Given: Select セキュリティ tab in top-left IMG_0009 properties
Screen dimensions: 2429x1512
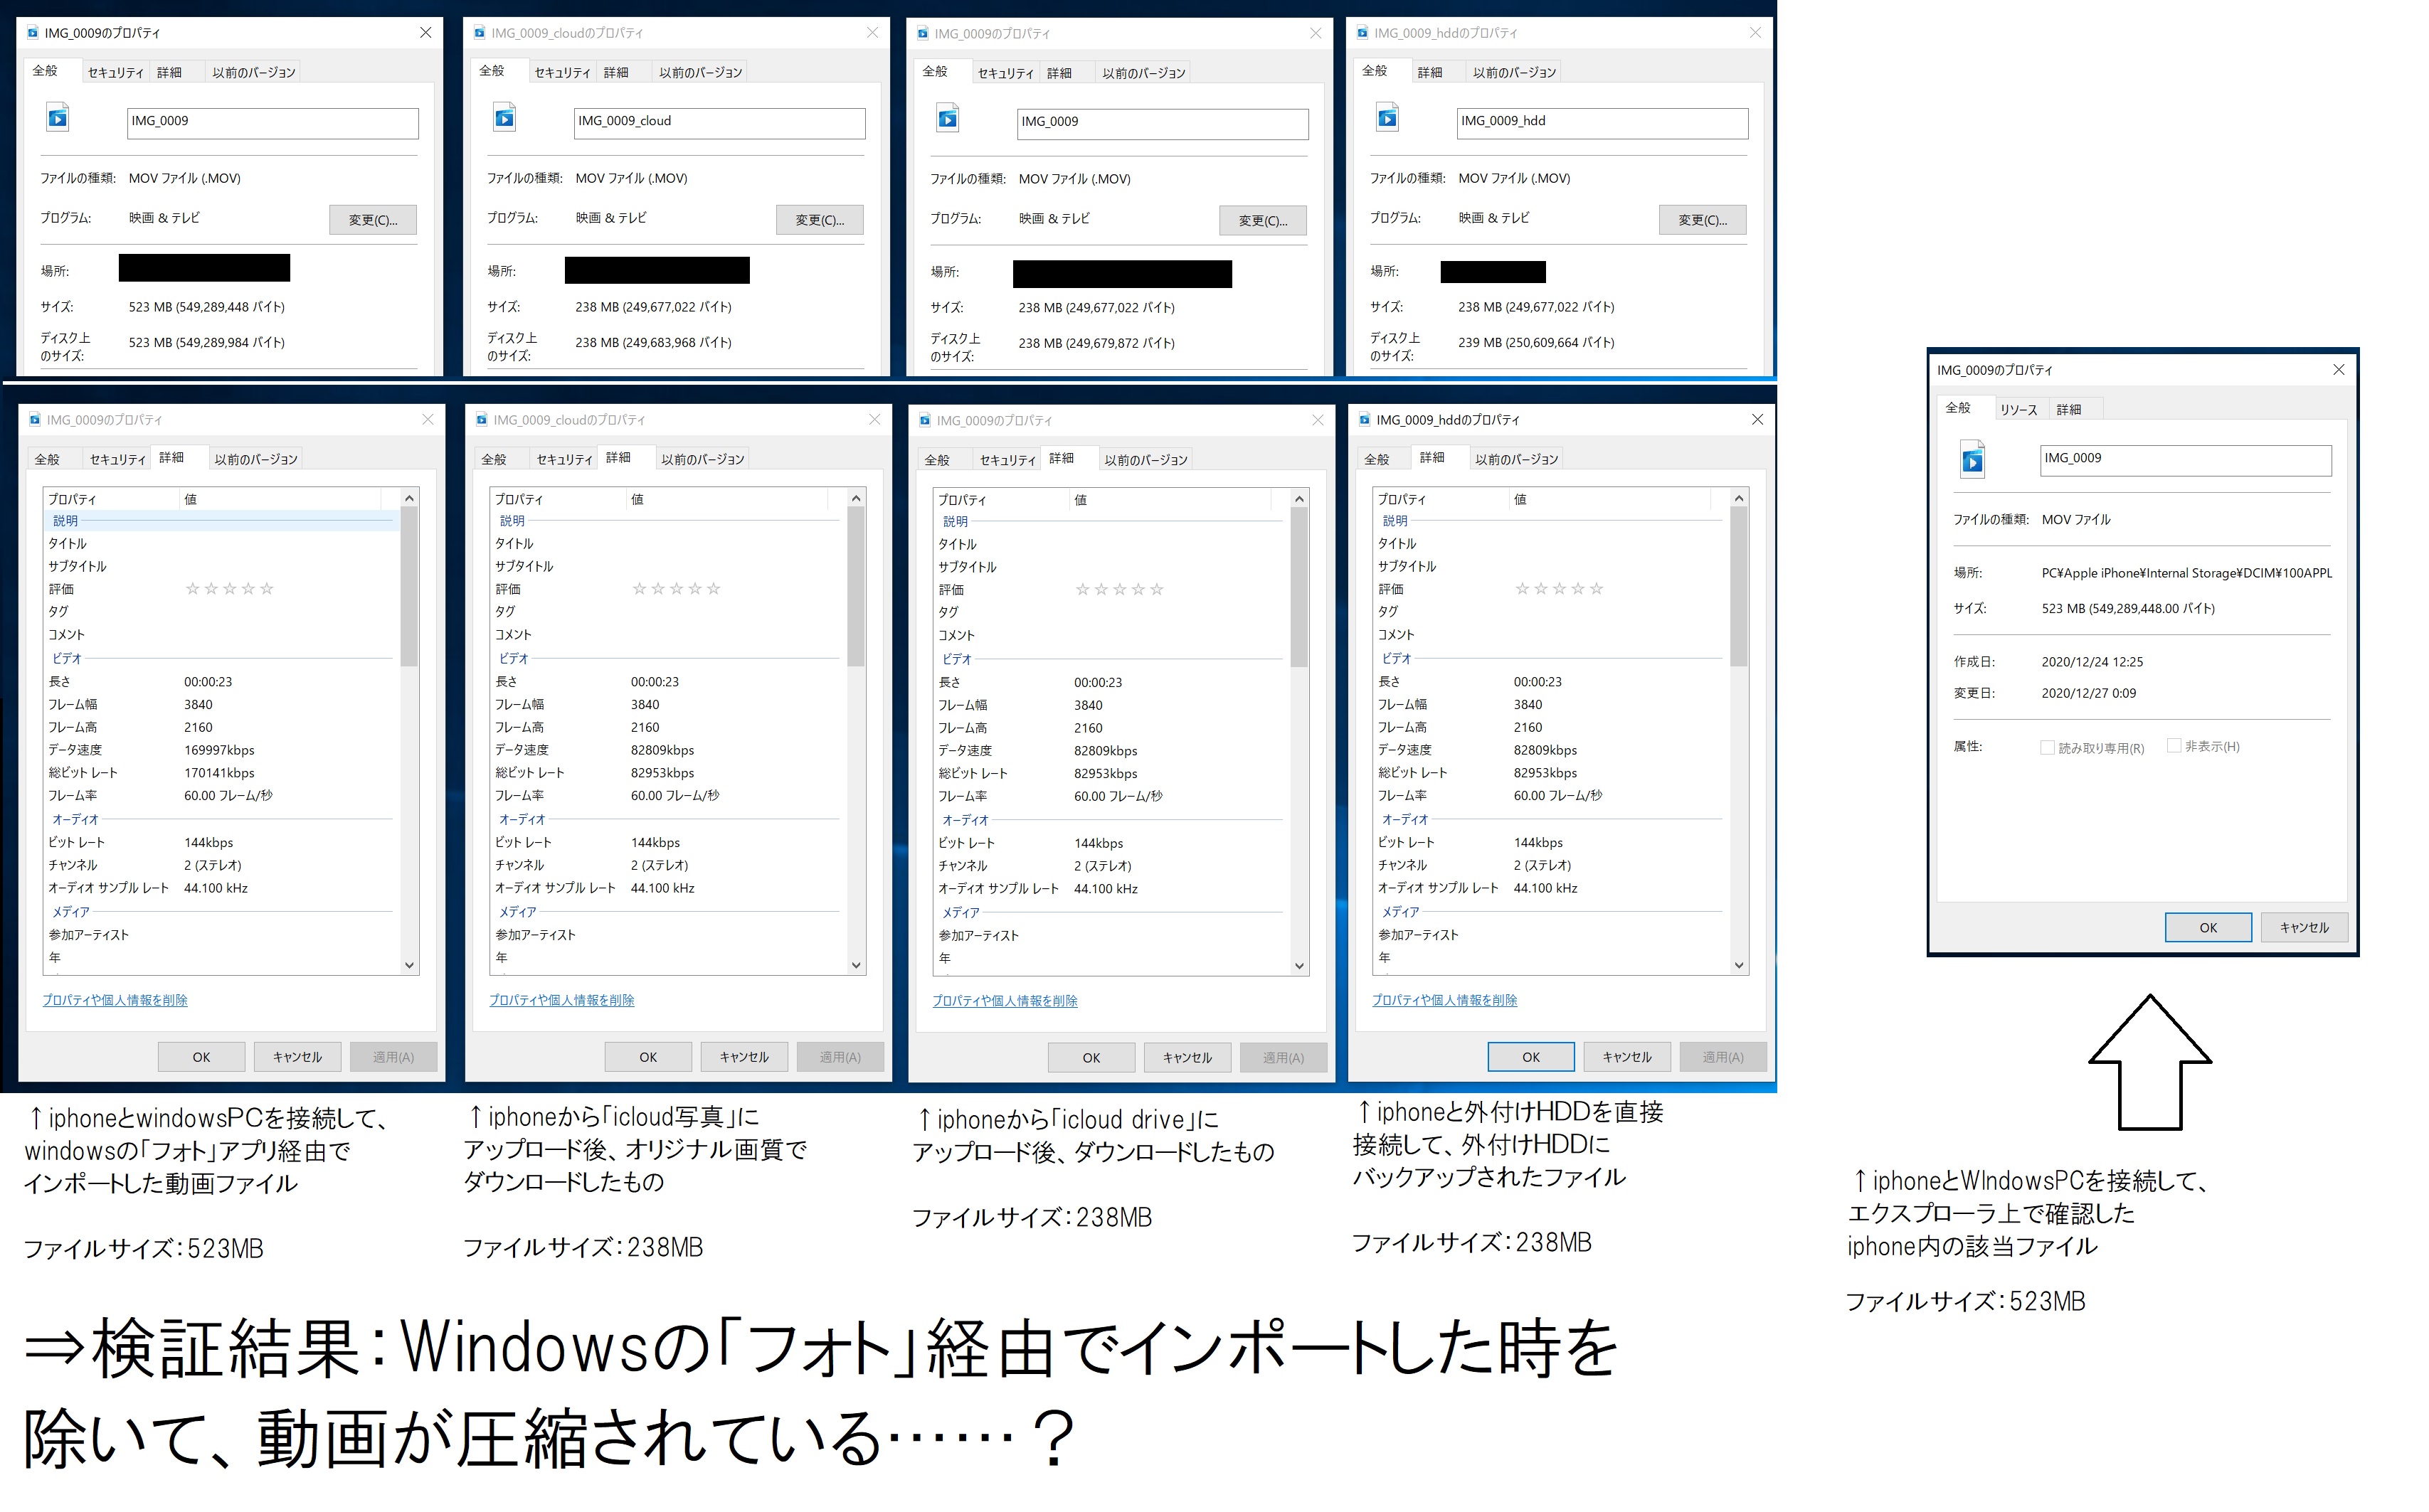Looking at the screenshot, I should click(115, 73).
